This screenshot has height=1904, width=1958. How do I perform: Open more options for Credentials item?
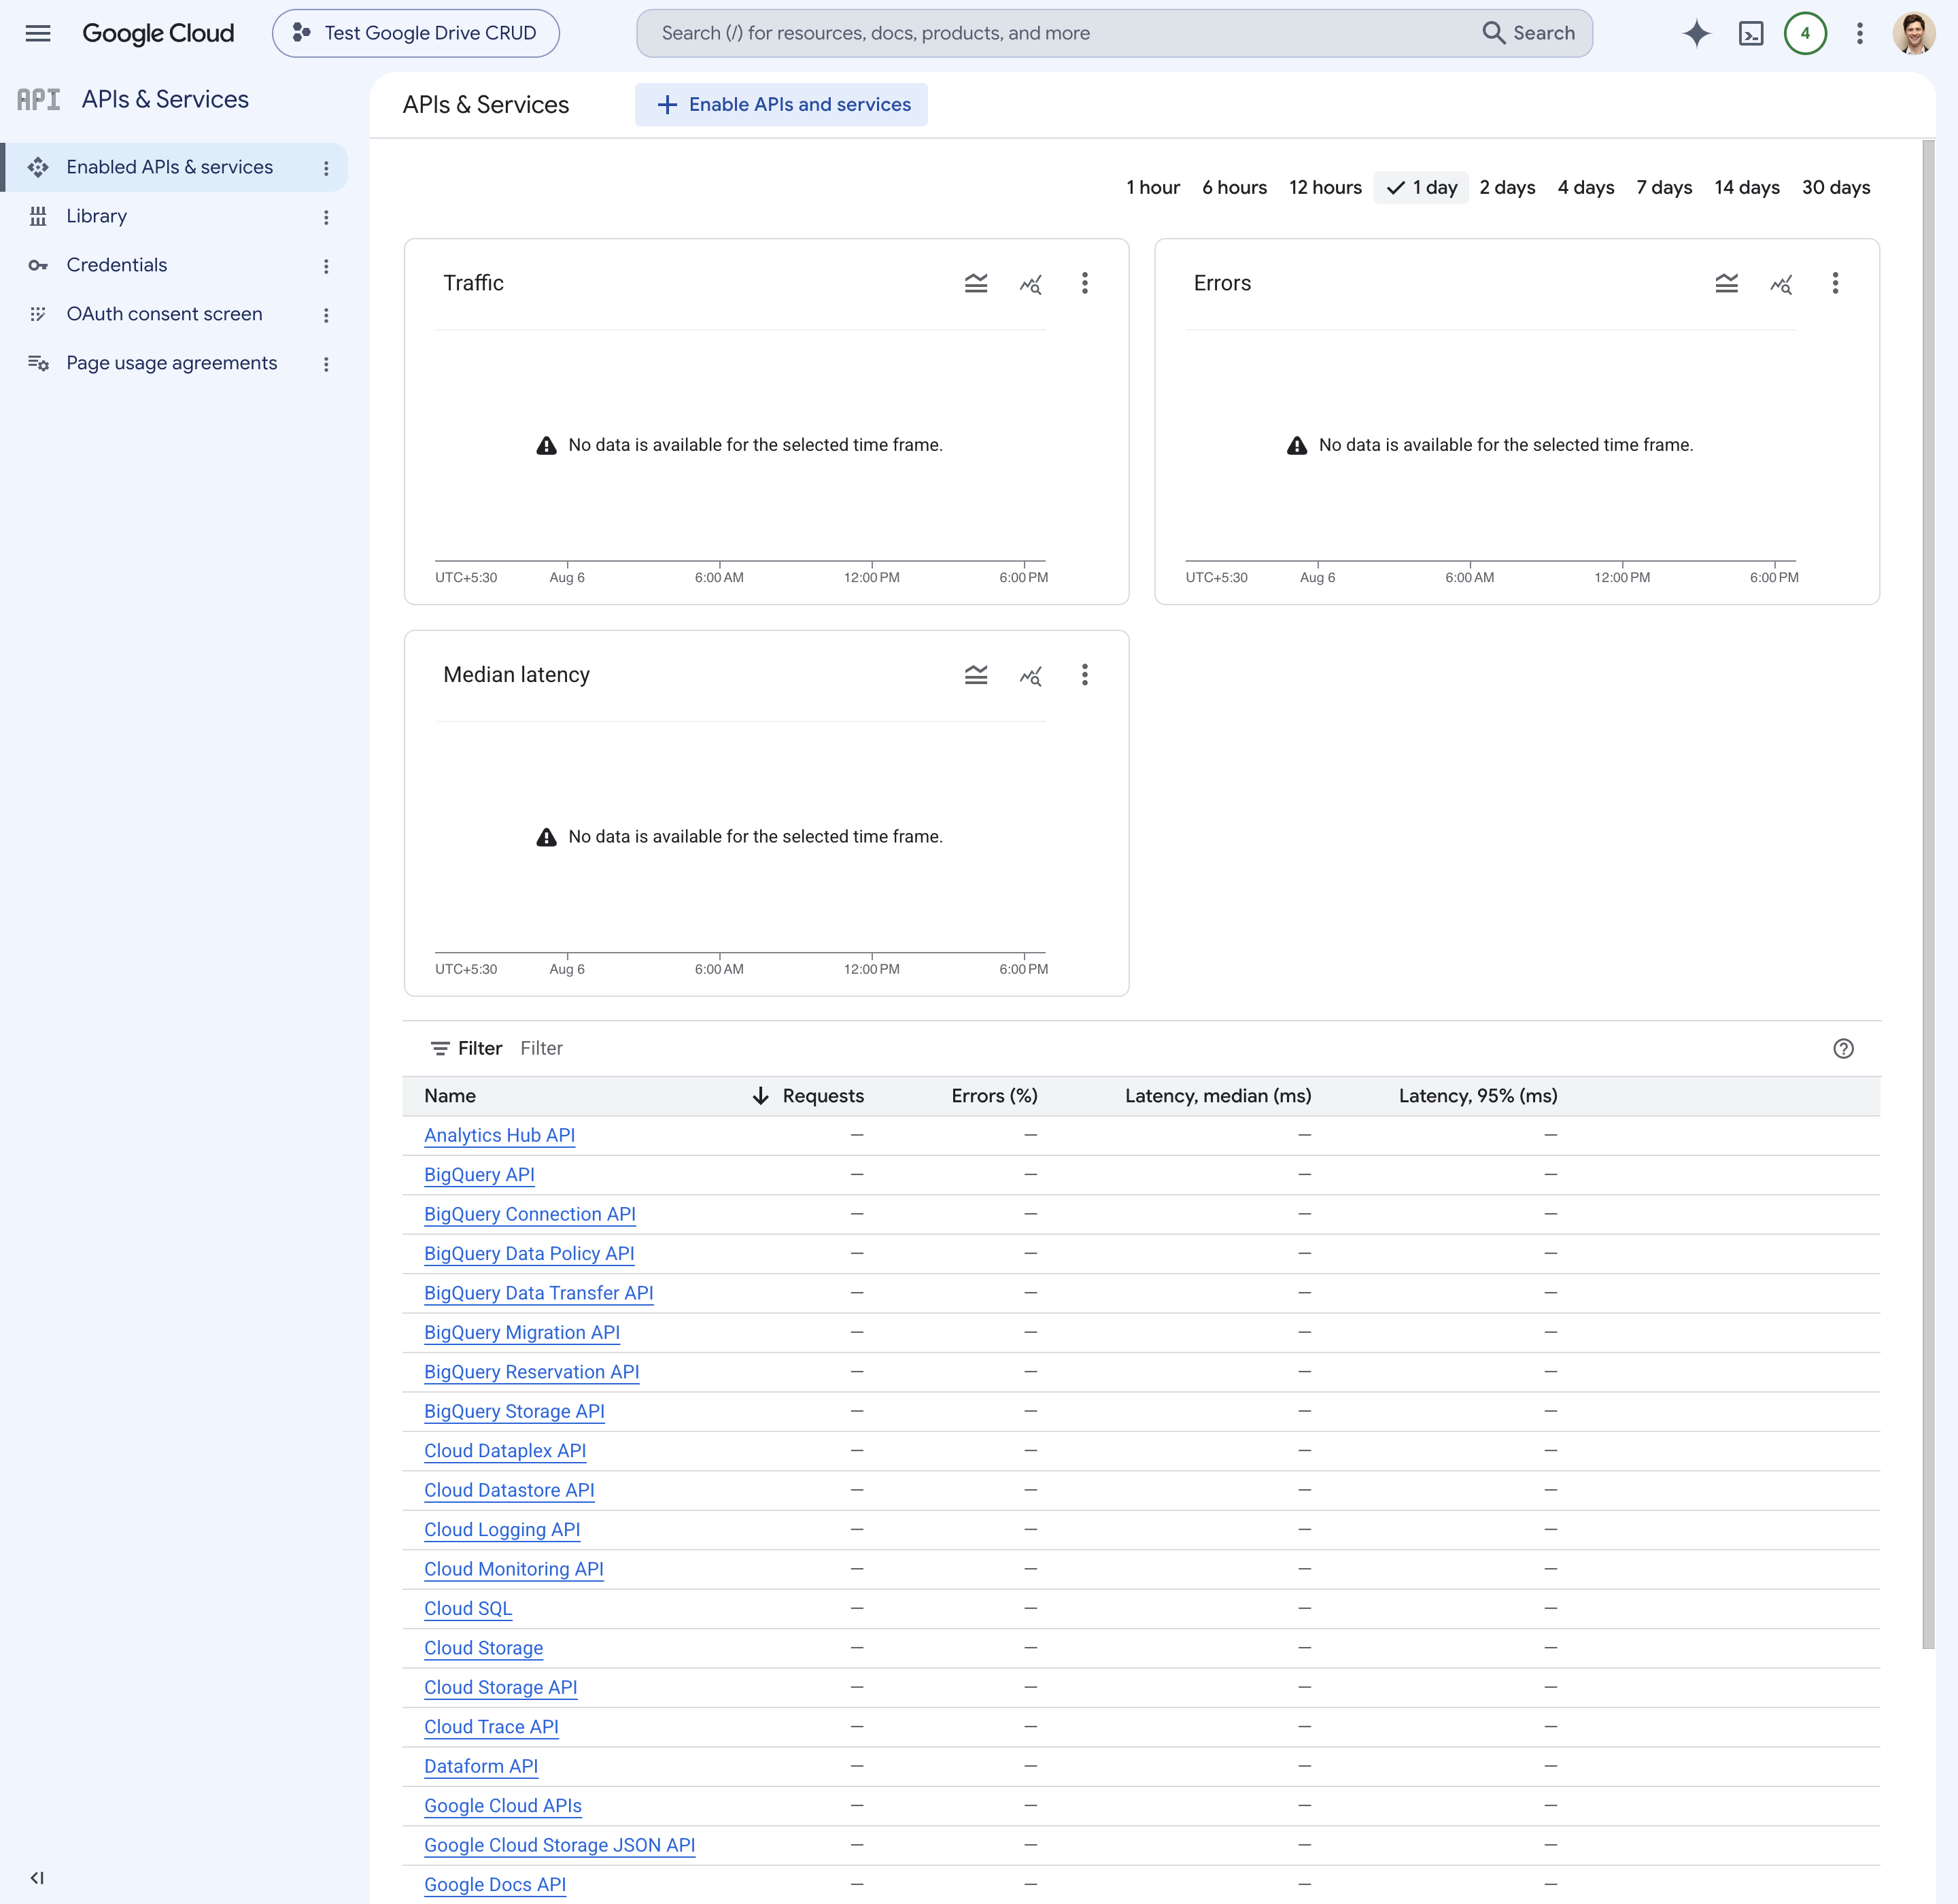tap(326, 266)
